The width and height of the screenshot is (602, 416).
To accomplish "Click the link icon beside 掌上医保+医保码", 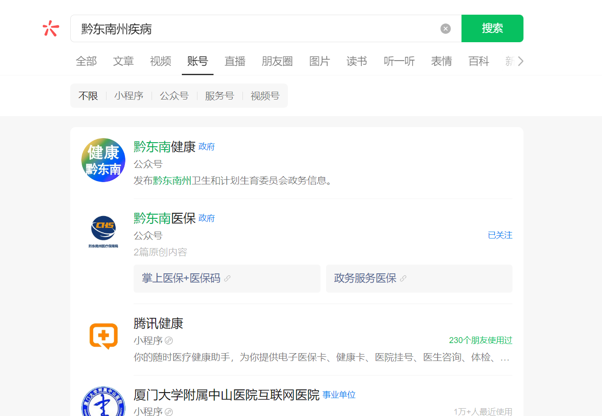I will pos(227,278).
